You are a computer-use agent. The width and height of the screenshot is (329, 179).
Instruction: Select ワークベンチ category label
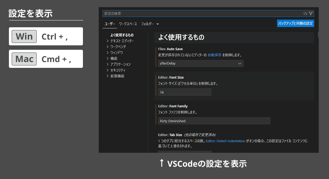[x=118, y=47]
